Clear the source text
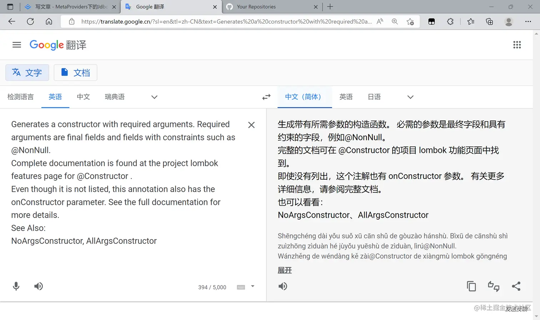The width and height of the screenshot is (540, 320). click(x=251, y=125)
